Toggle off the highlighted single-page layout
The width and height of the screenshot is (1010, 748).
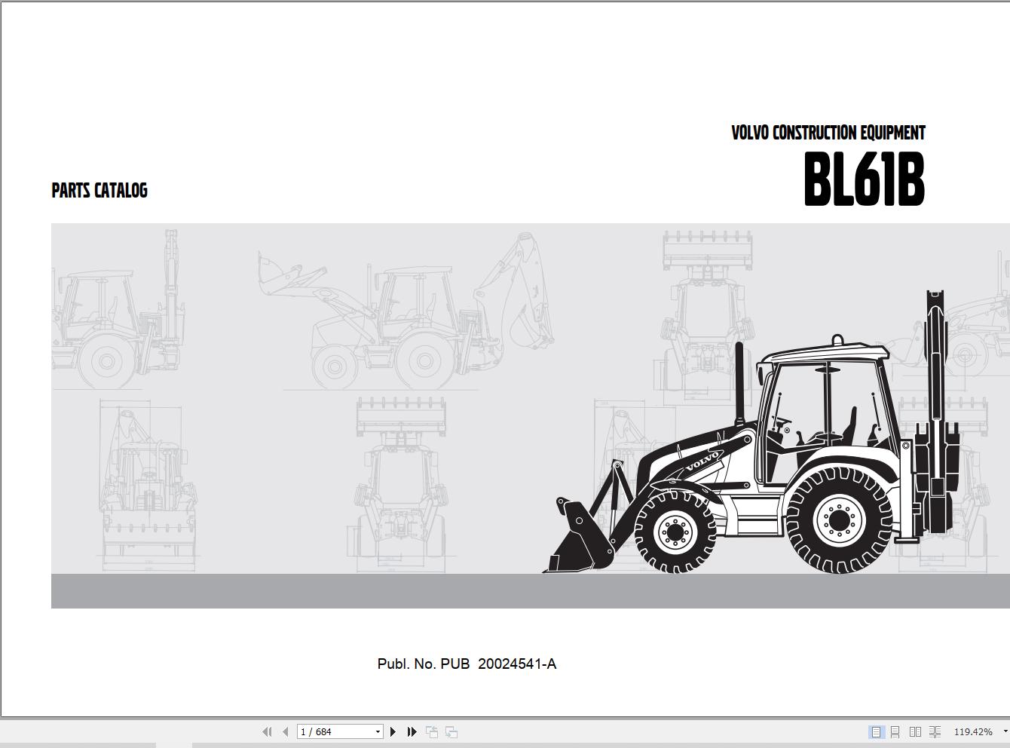point(876,731)
